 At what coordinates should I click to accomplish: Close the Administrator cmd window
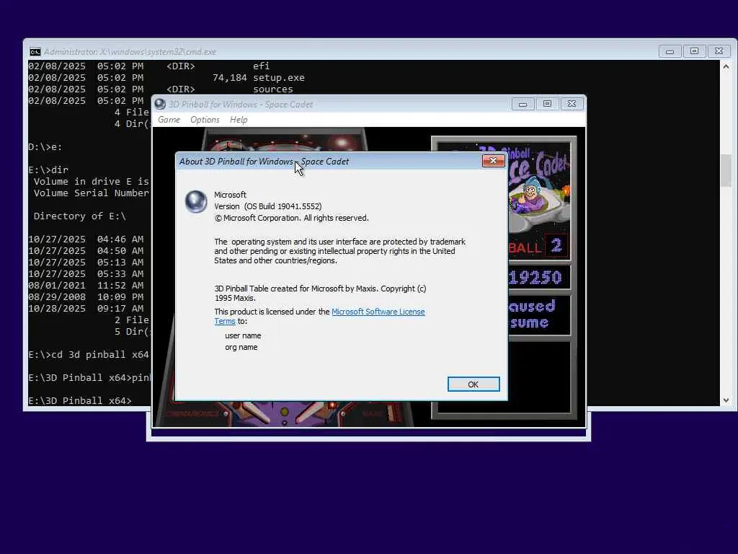tap(719, 51)
